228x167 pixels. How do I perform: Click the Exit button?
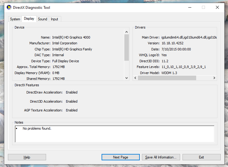pyautogui.click(x=201, y=157)
